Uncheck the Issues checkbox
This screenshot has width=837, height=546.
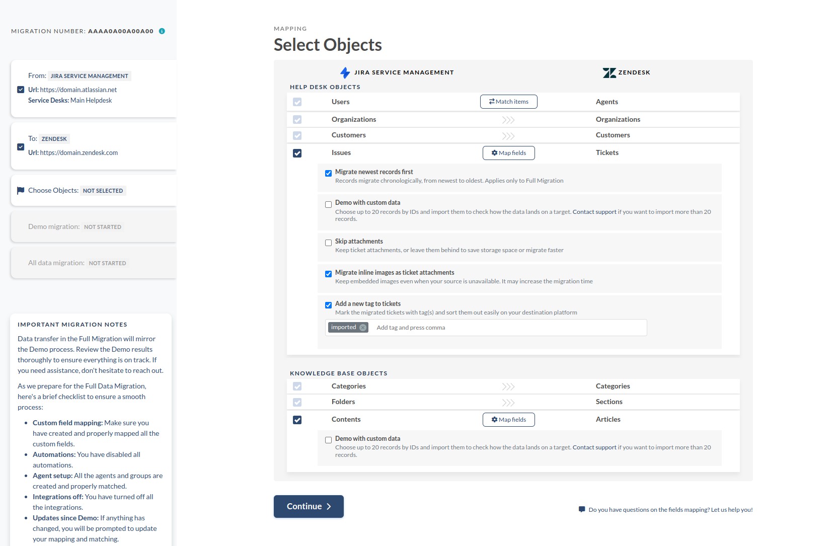tap(297, 153)
